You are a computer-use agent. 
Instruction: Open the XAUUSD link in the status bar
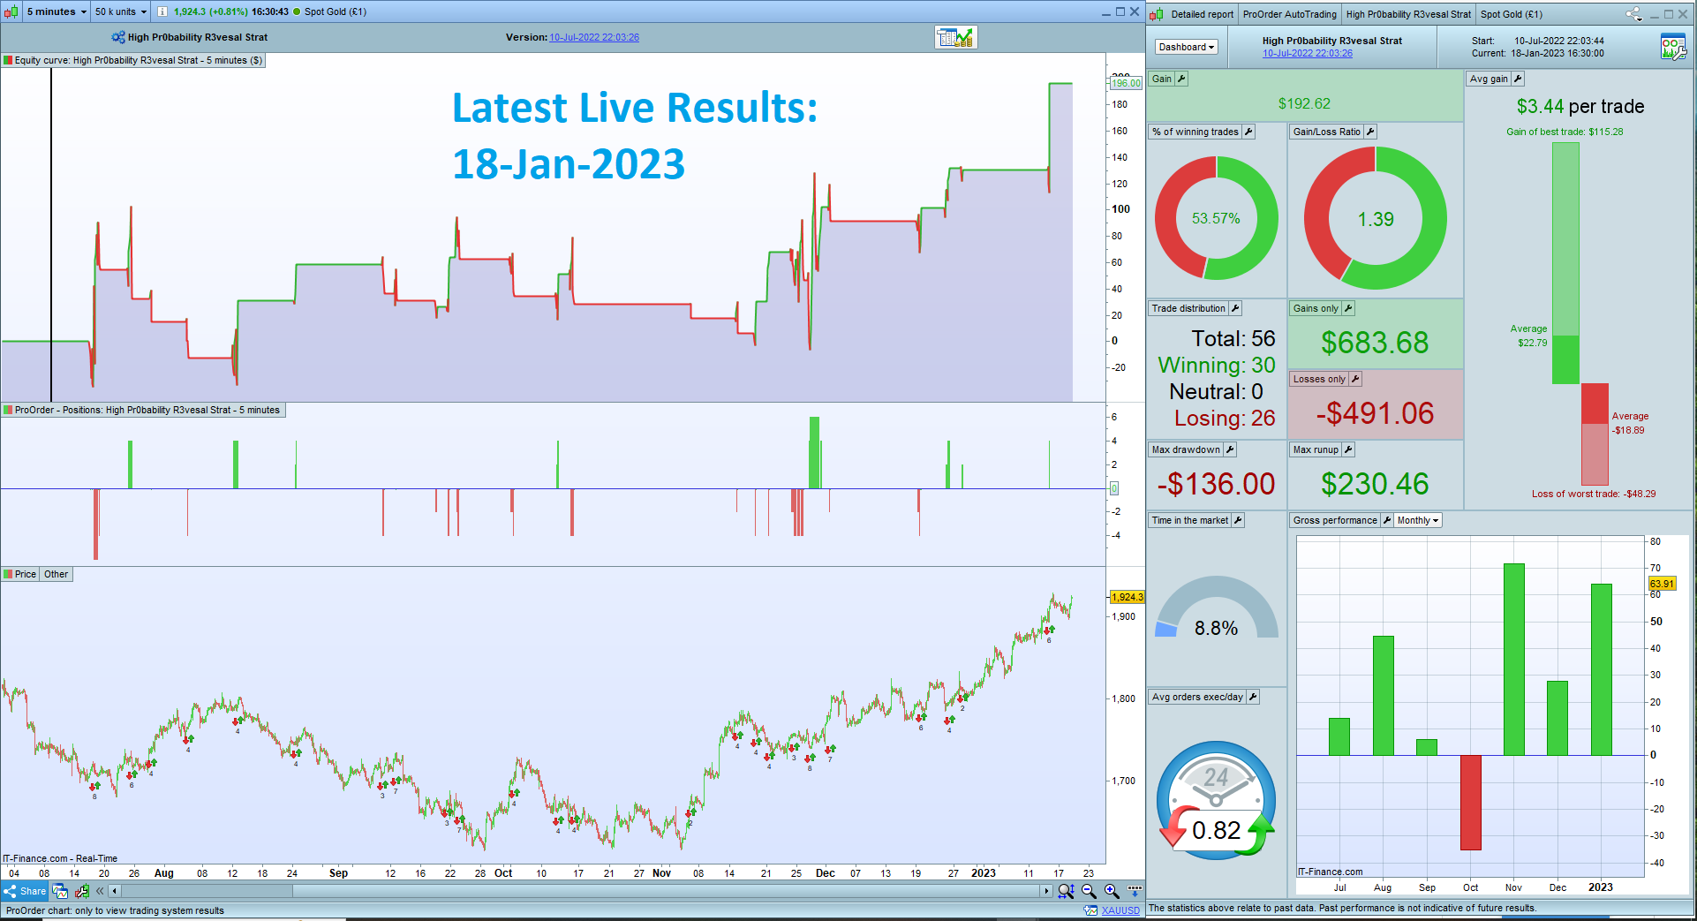(x=1120, y=910)
